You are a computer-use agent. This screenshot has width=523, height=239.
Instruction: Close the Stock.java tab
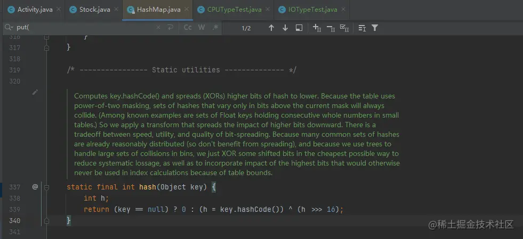pos(116,10)
